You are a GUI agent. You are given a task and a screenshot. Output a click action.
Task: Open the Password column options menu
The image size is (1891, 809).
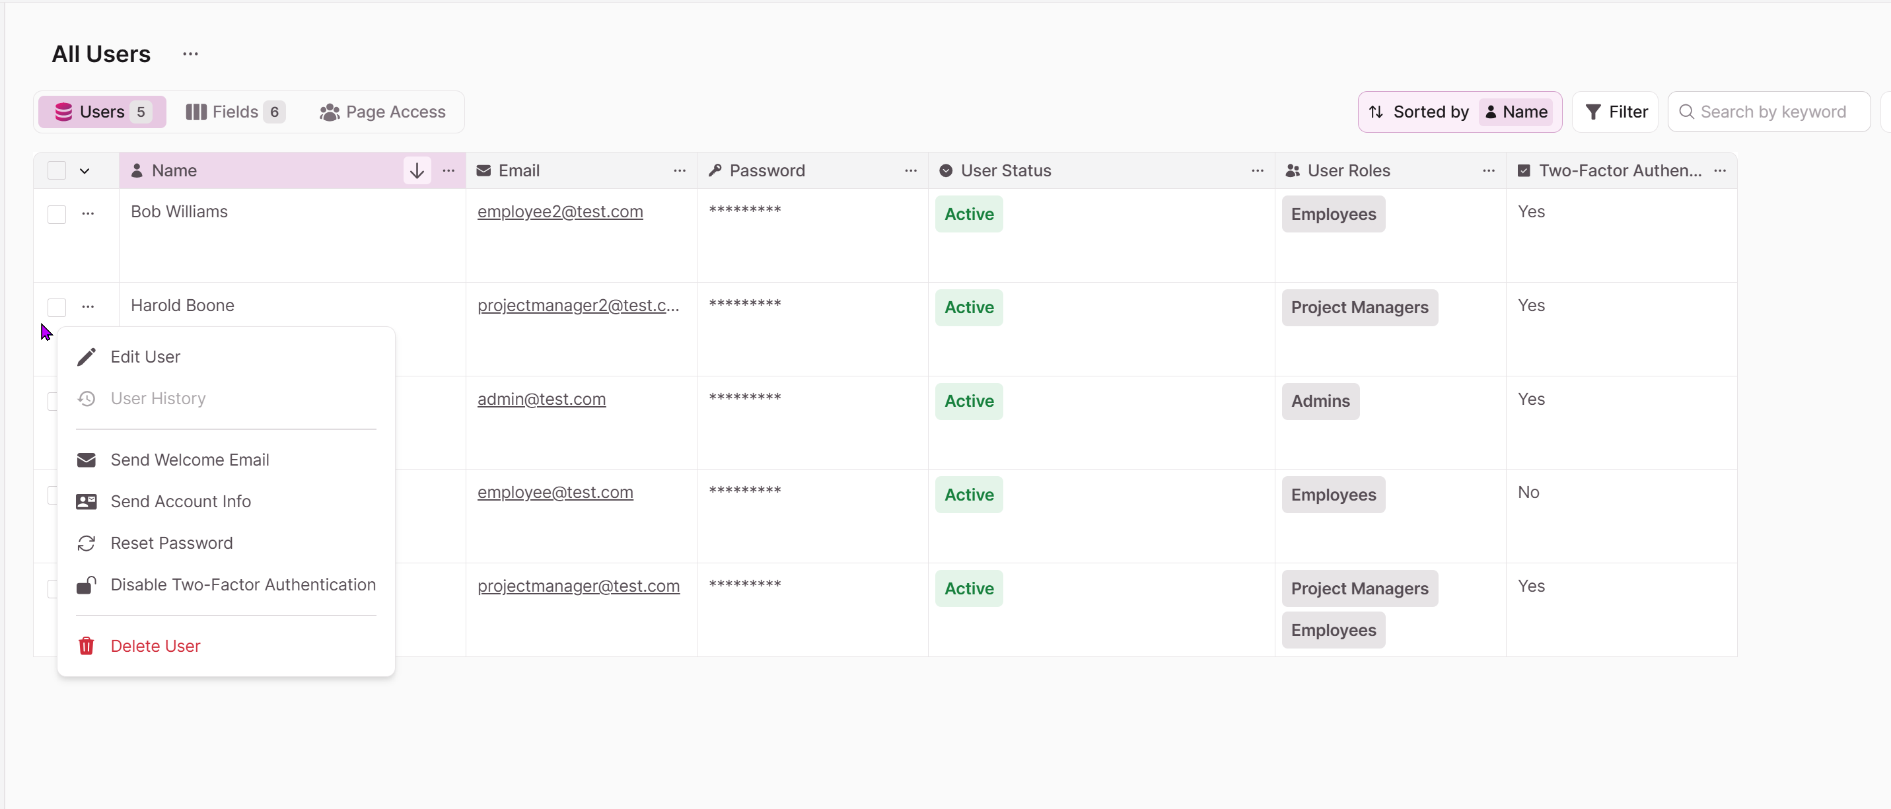coord(910,170)
